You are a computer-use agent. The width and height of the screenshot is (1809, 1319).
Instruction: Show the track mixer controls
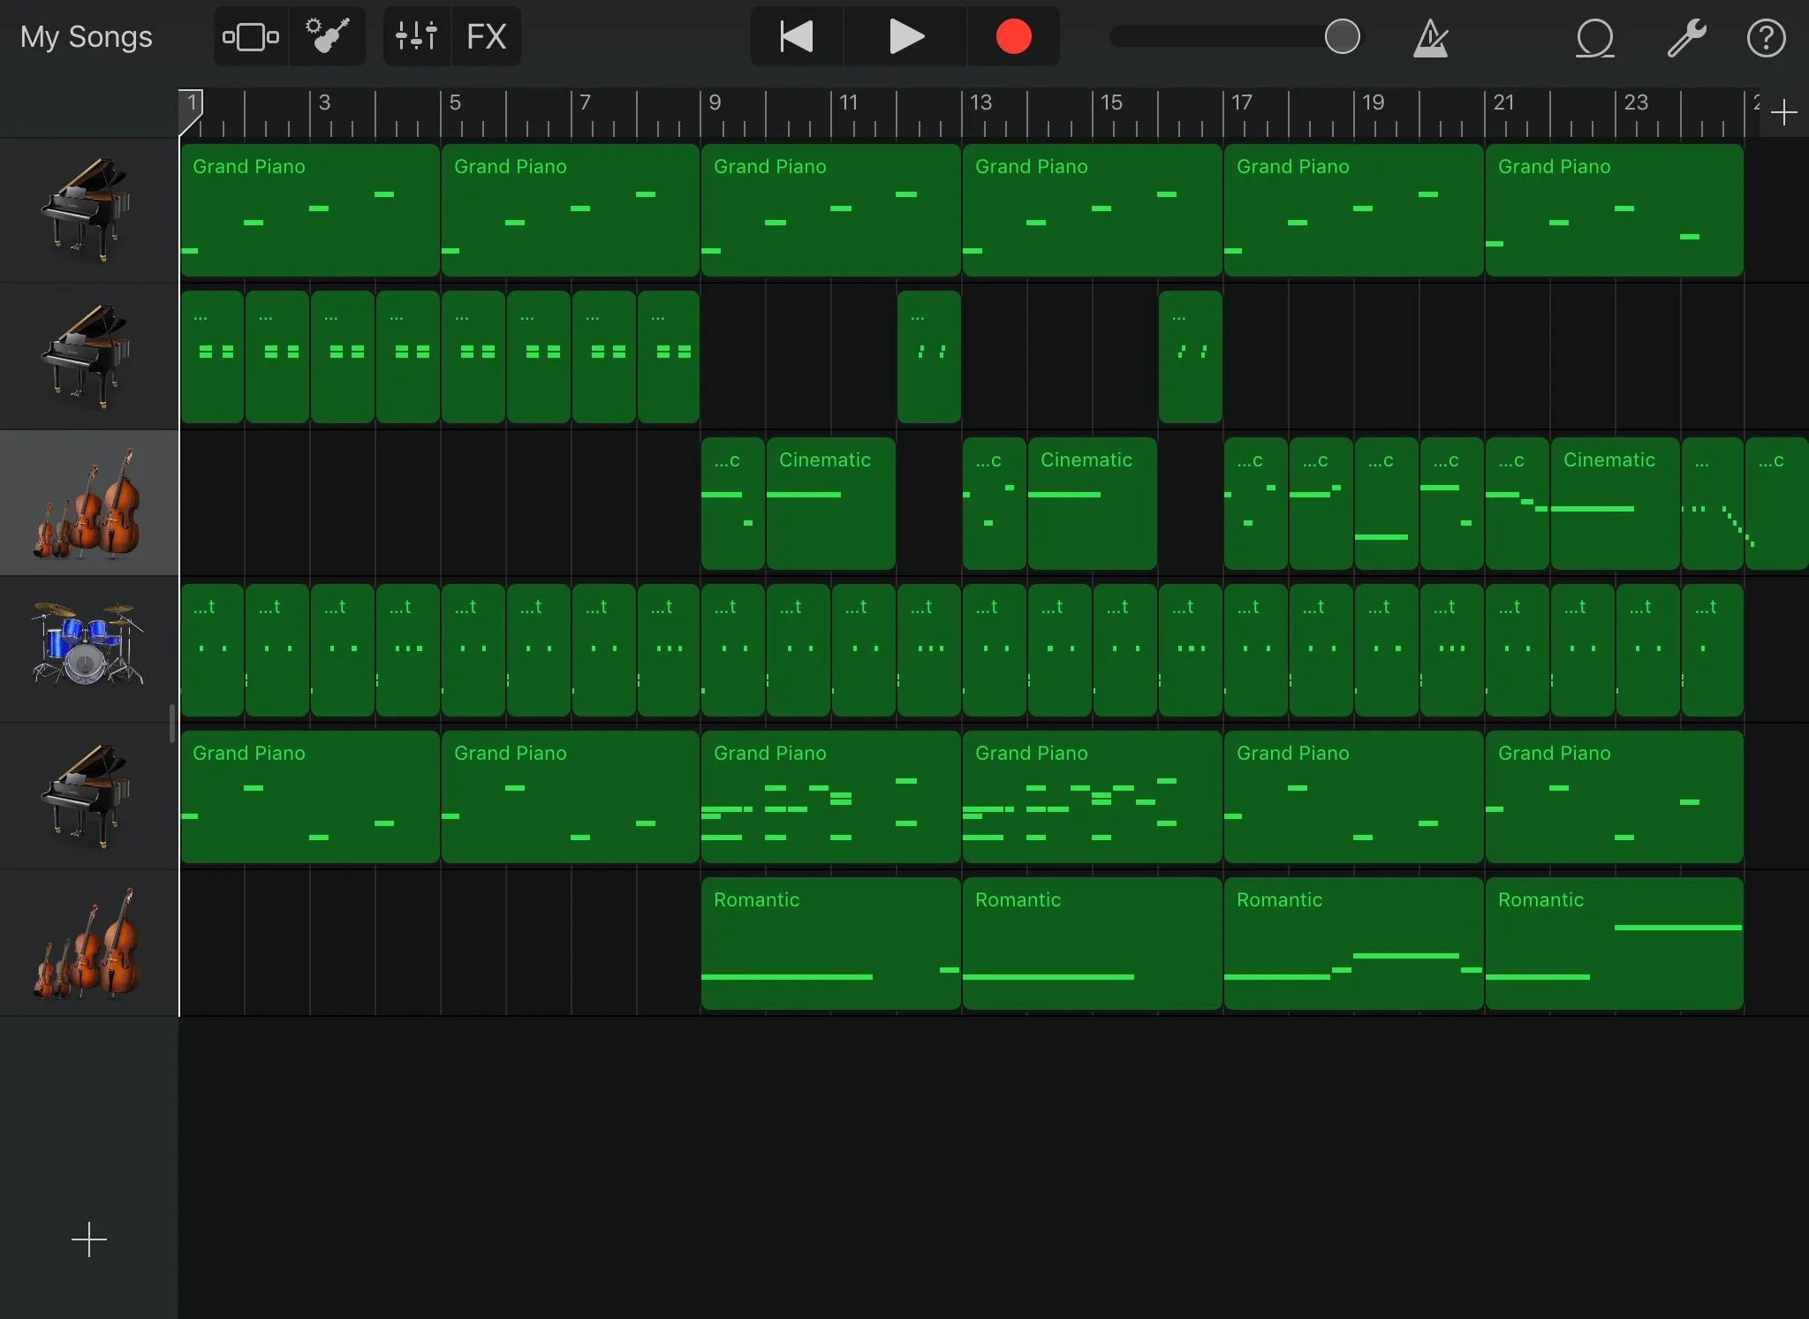tap(415, 36)
